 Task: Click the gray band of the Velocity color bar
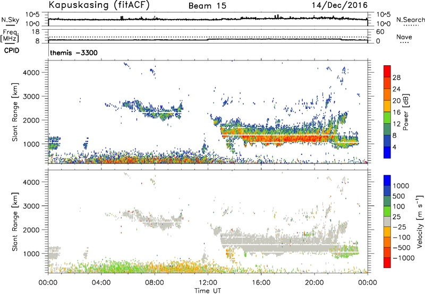387,222
